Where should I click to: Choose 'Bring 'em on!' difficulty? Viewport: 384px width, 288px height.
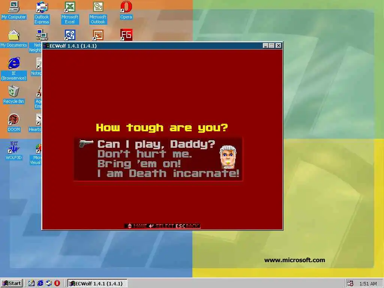click(139, 164)
